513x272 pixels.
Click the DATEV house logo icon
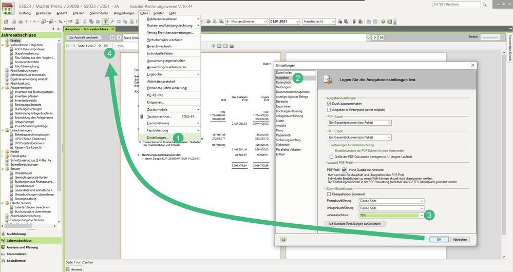click(8, 8)
